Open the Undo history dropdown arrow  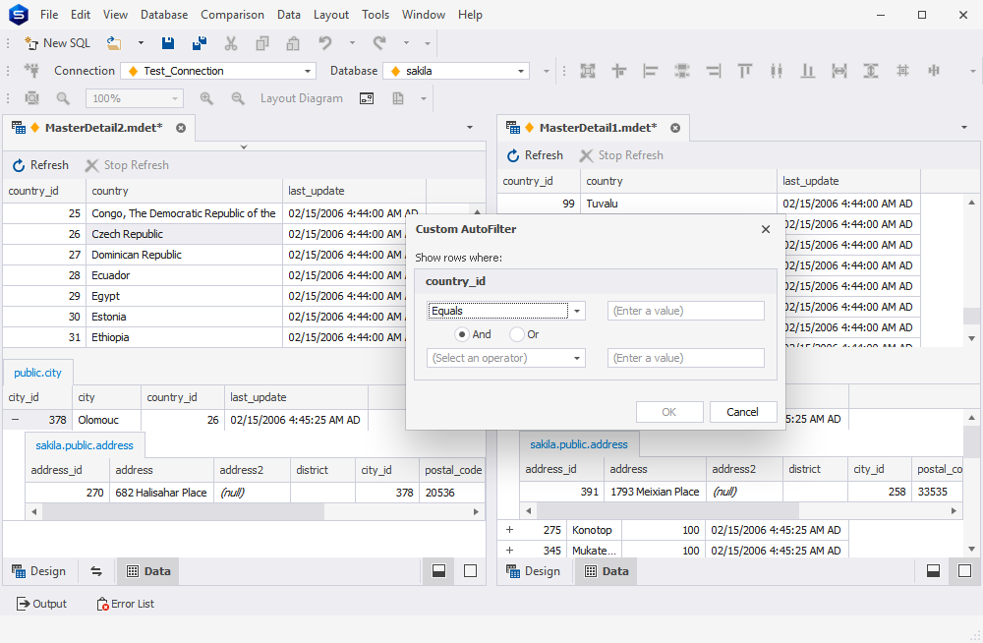pos(352,43)
